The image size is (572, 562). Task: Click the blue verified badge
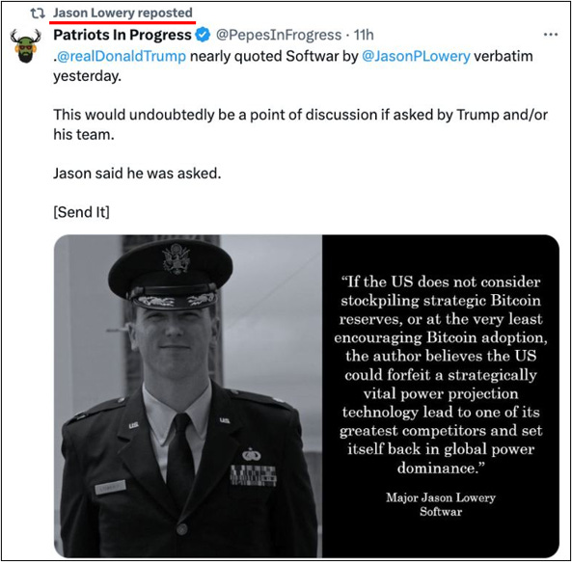tap(203, 35)
